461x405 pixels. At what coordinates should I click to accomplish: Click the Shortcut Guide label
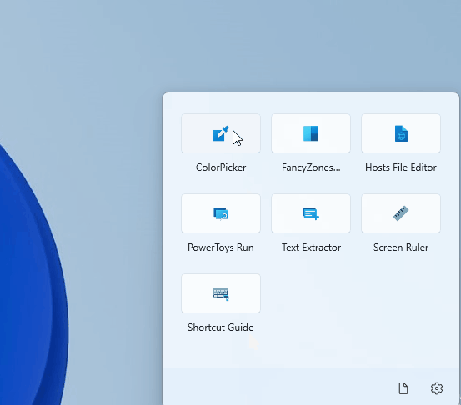pos(221,327)
